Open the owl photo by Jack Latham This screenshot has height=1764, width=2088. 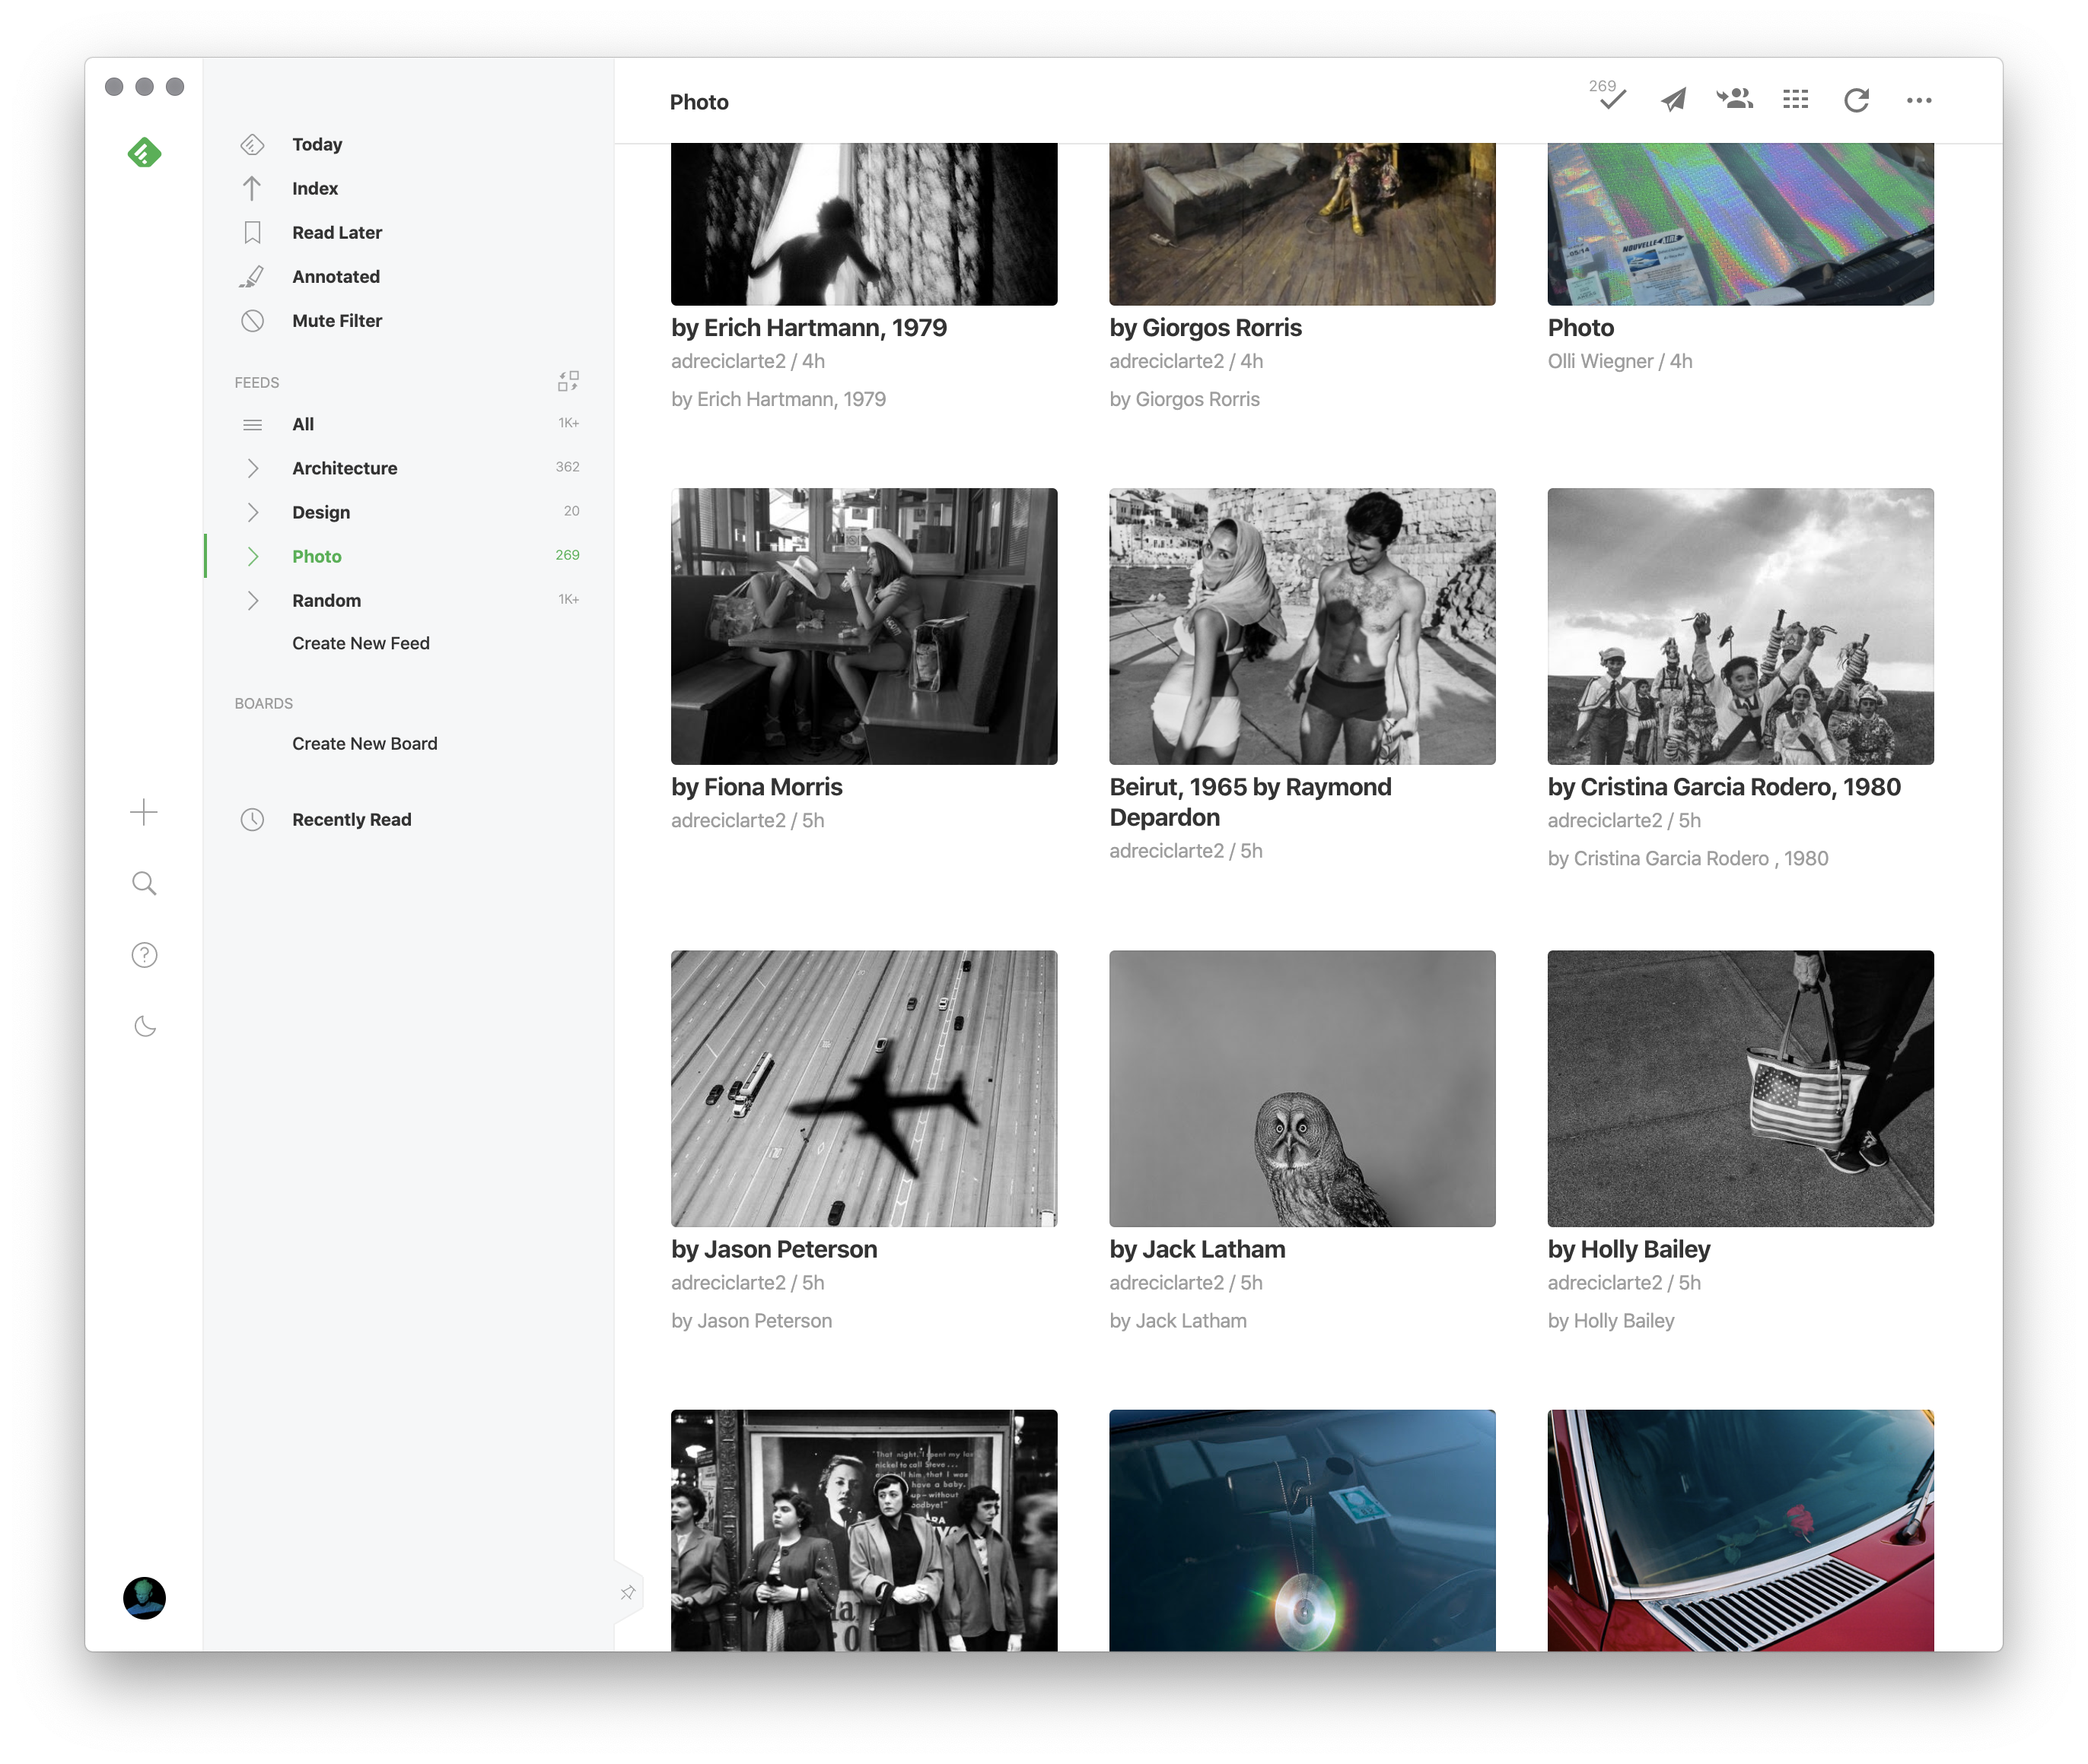click(1301, 1088)
